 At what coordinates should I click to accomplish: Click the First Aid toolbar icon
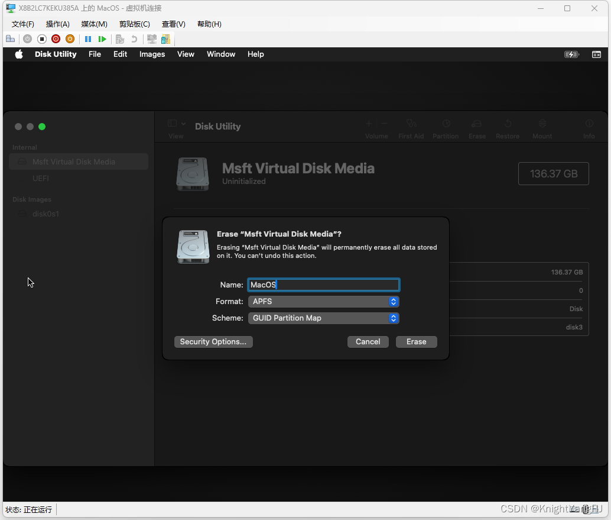point(411,124)
